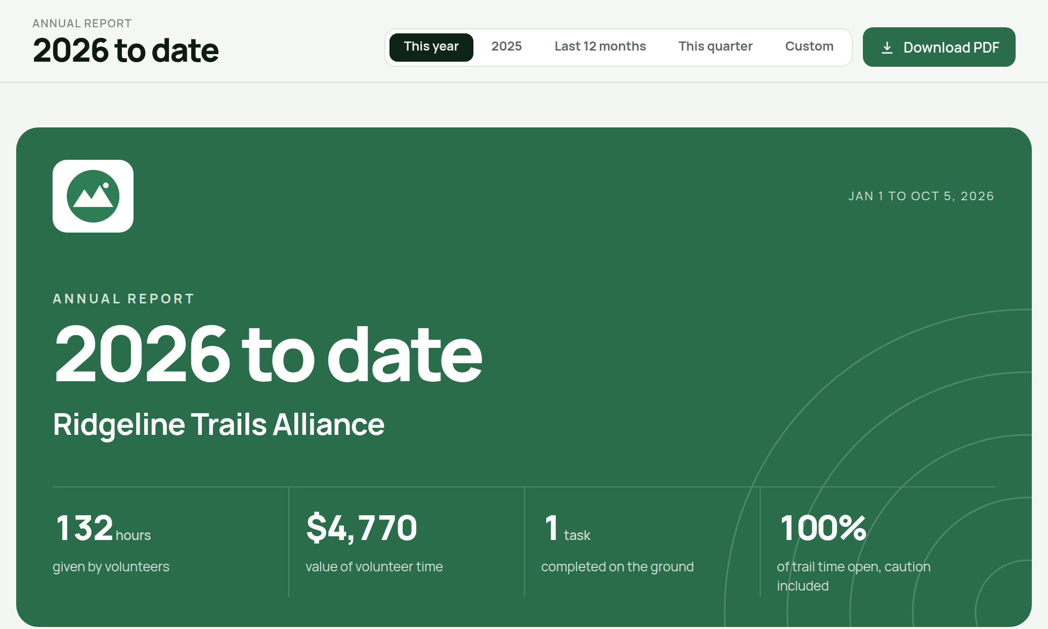Click the completed on the ground caption
The width and height of the screenshot is (1048, 629).
tap(617, 567)
